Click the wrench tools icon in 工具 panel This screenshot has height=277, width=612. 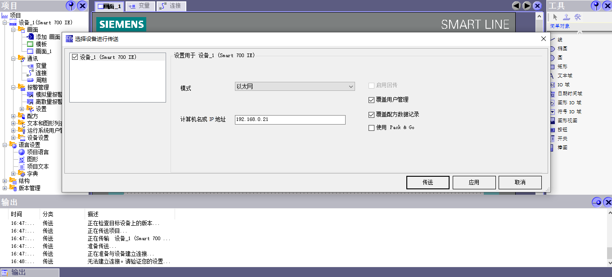coord(578,17)
